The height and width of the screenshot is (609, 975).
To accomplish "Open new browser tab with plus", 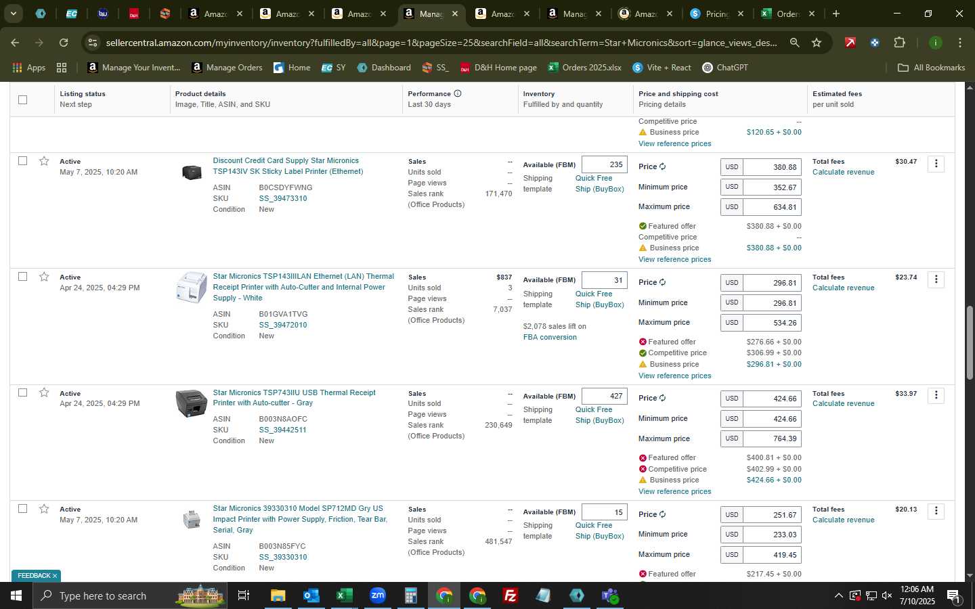I will [x=836, y=14].
